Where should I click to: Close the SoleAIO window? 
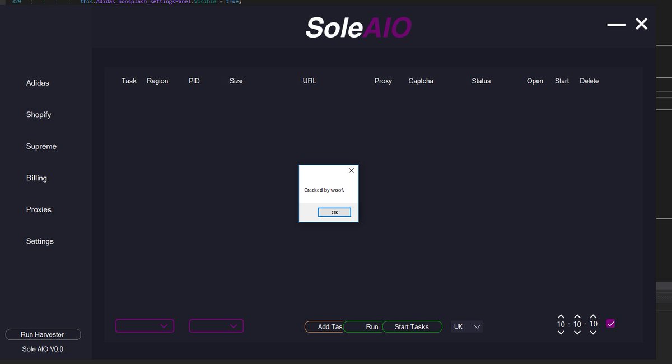pos(641,24)
